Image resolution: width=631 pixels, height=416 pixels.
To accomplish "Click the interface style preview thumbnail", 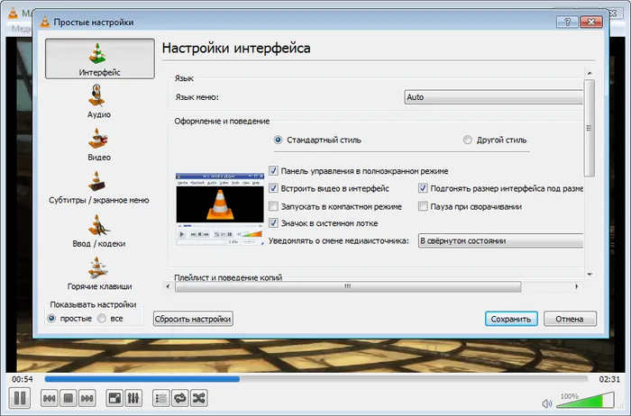I will click(220, 209).
